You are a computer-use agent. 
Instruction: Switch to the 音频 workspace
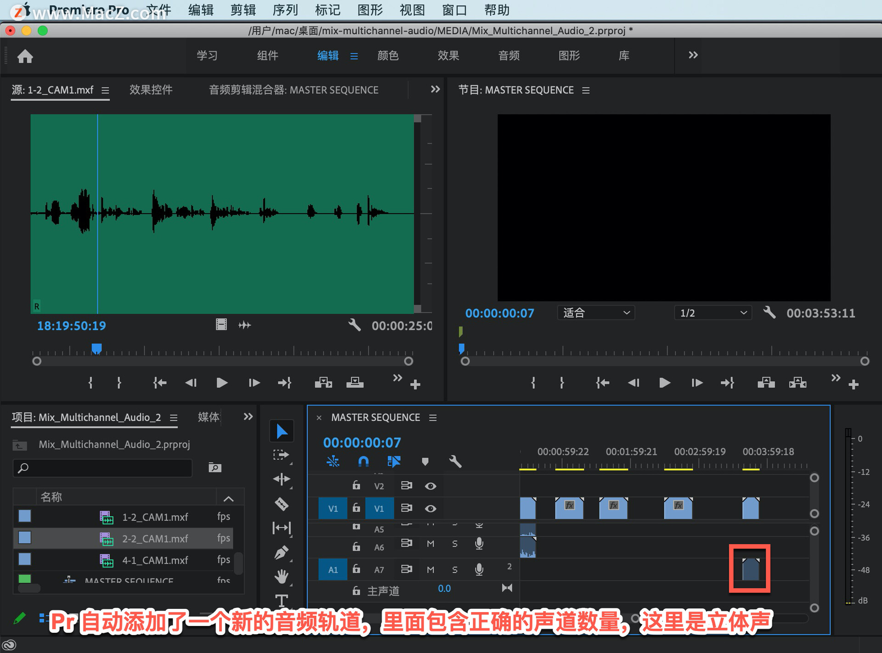pyautogui.click(x=509, y=56)
